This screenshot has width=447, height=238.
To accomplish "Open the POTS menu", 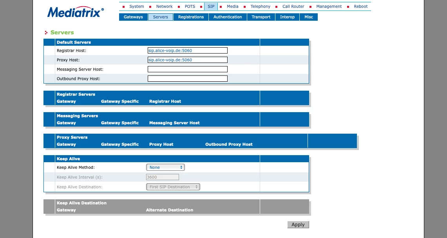I will click(190, 6).
